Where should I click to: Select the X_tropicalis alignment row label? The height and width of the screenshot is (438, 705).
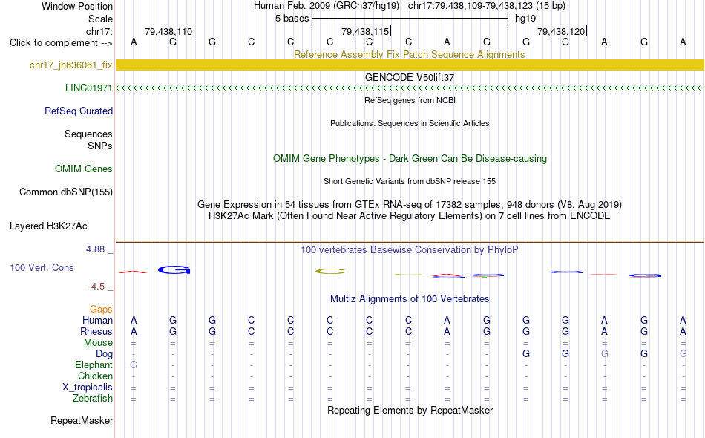(x=88, y=388)
